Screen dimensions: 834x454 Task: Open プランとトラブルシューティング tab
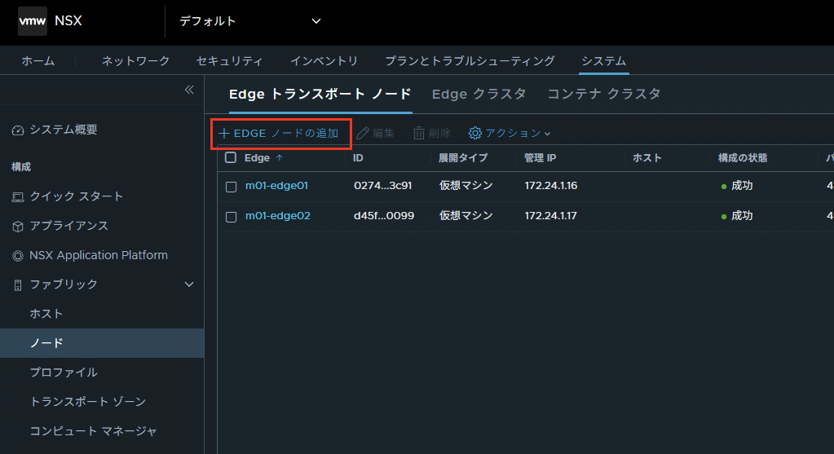(x=470, y=61)
